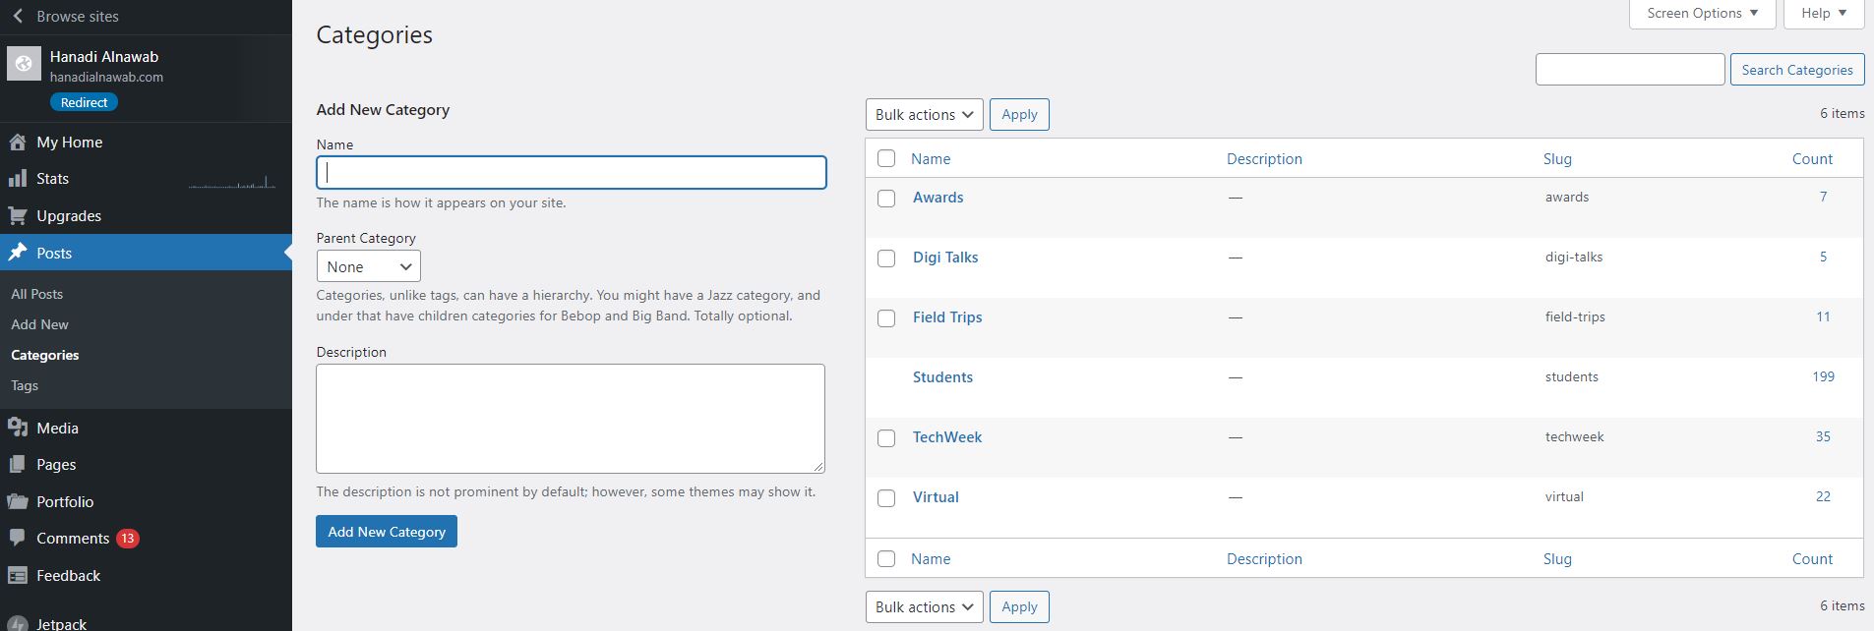Go to All Posts submenu item
The height and width of the screenshot is (631, 1874).
point(37,294)
